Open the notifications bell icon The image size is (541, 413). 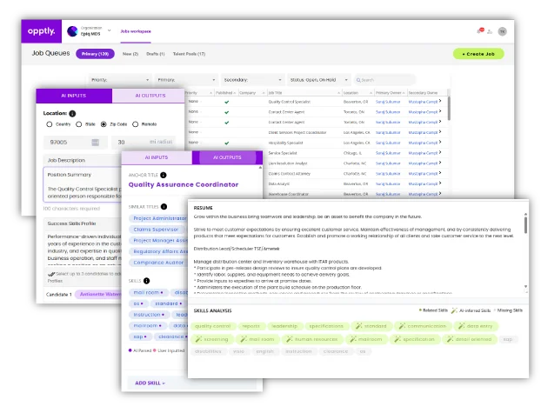click(x=479, y=31)
